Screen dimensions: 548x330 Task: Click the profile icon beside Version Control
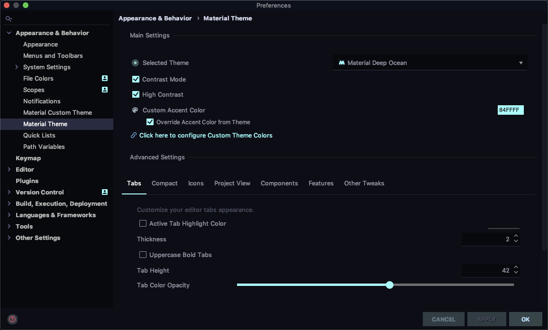click(104, 192)
